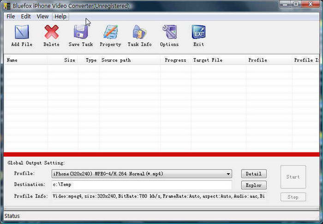Click the Exit toolbar icon
Screen dimensions: 323x224
pyautogui.click(x=198, y=32)
